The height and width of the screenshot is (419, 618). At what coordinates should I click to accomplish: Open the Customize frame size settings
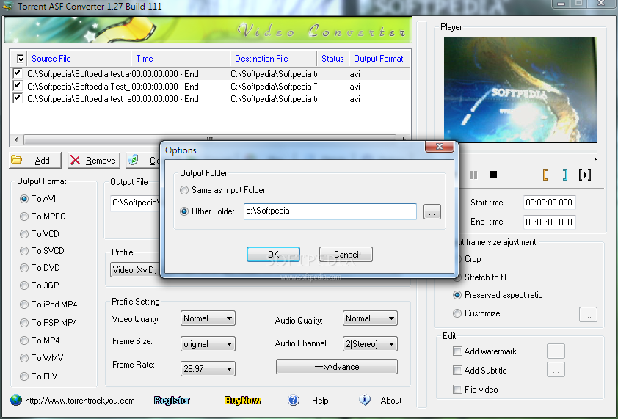point(588,315)
